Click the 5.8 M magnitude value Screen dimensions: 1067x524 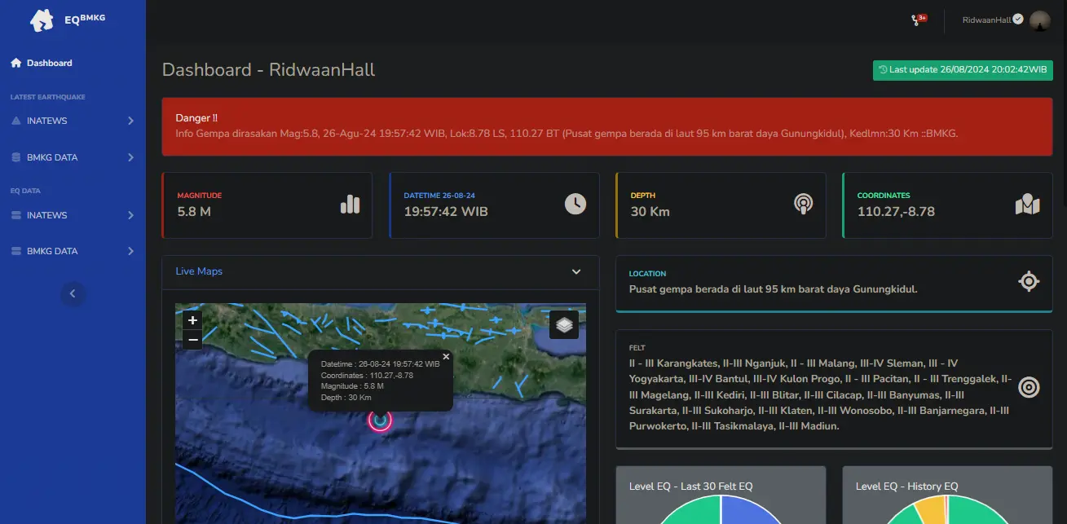coord(194,212)
